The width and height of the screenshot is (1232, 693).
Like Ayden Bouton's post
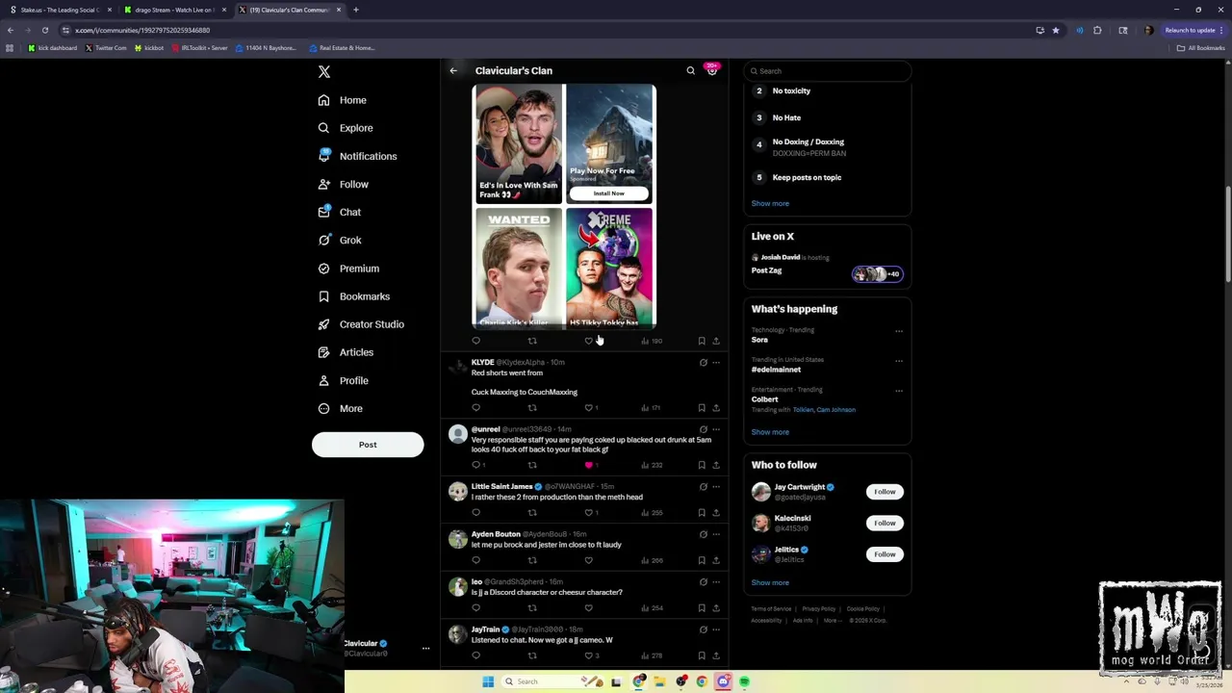tap(589, 560)
